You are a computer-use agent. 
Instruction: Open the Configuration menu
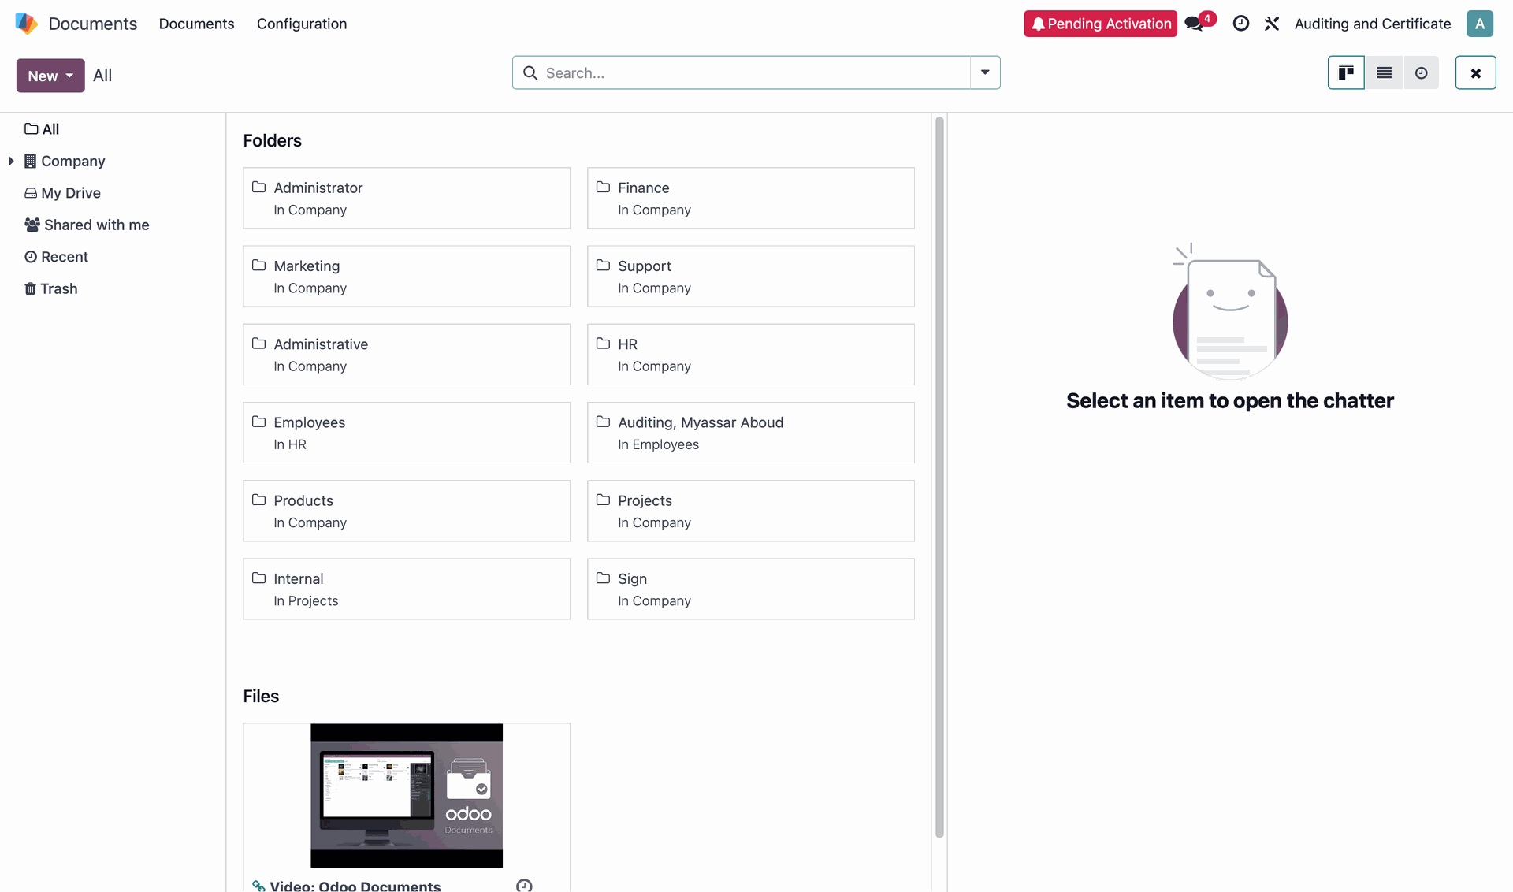302,24
